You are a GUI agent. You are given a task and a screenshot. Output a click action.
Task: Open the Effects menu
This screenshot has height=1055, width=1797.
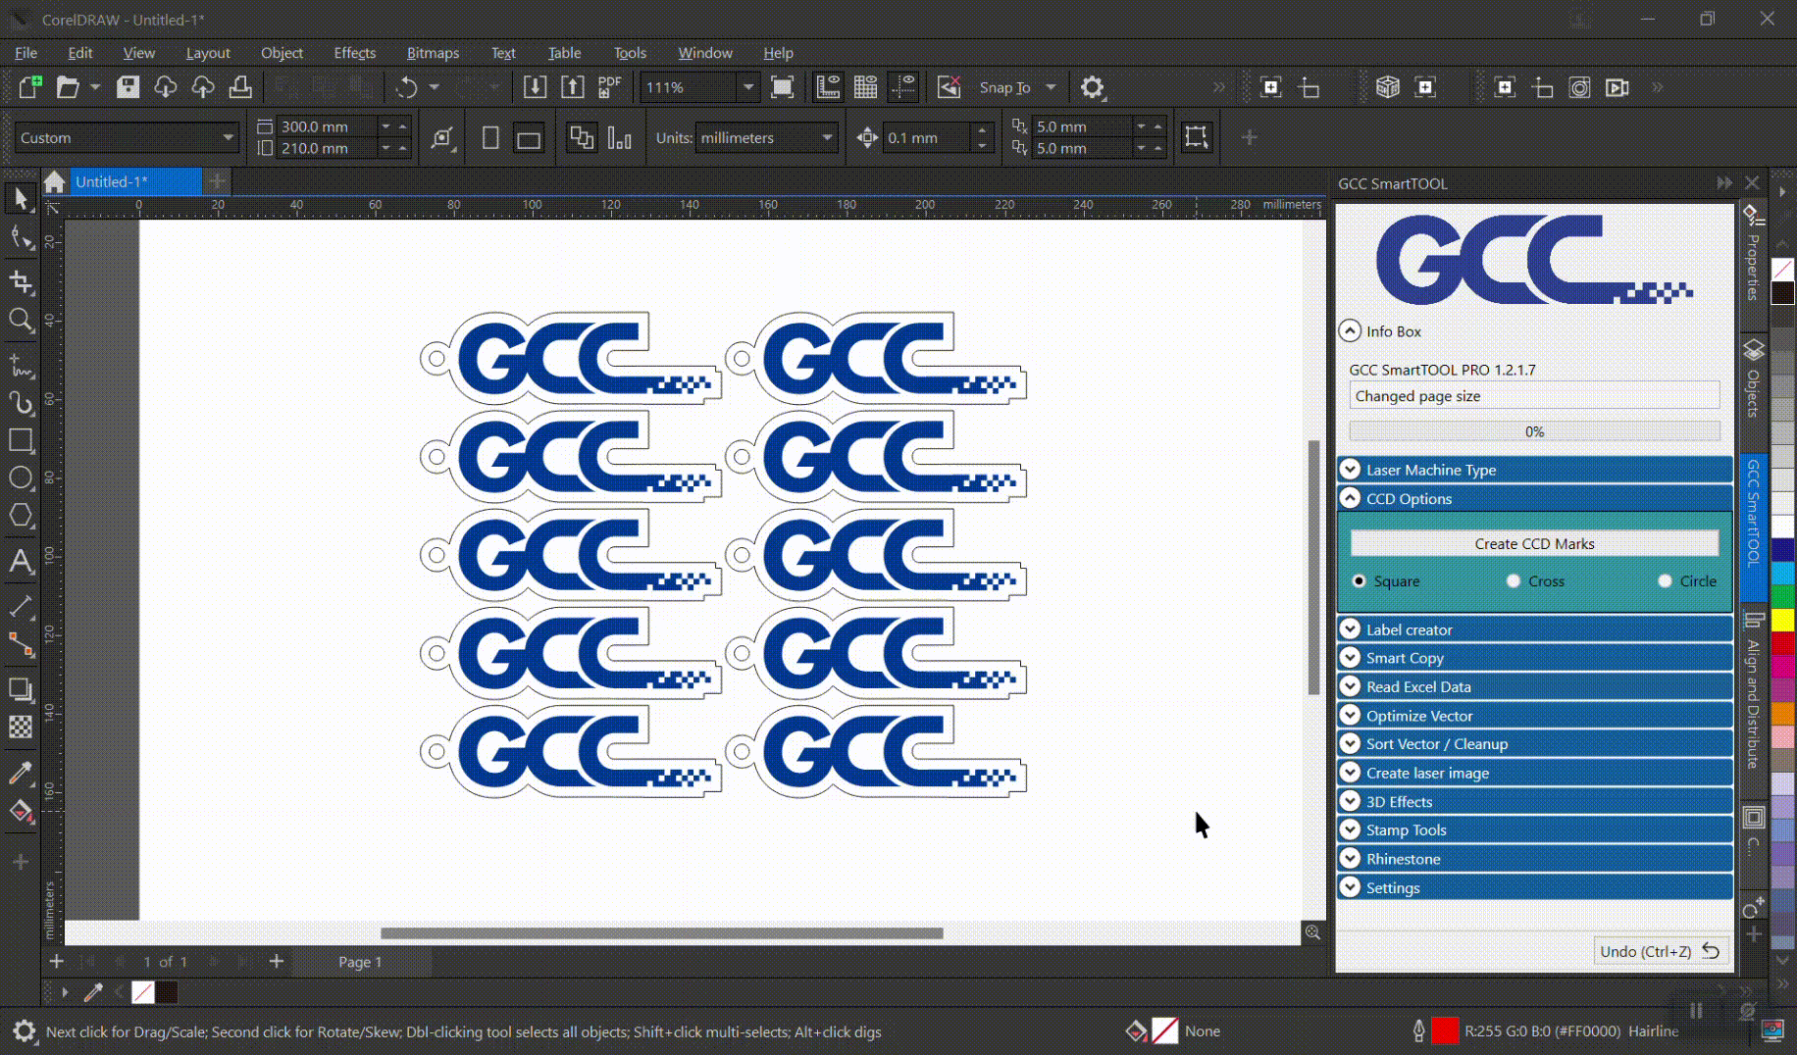click(354, 53)
